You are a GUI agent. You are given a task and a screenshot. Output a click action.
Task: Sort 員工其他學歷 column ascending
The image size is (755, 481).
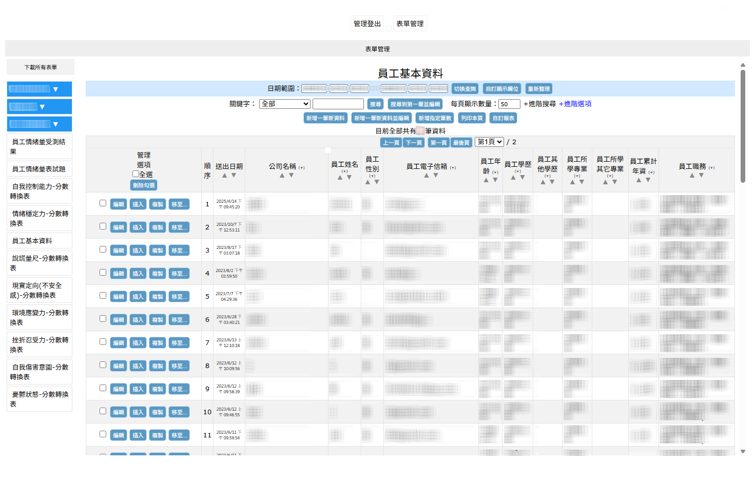(543, 182)
